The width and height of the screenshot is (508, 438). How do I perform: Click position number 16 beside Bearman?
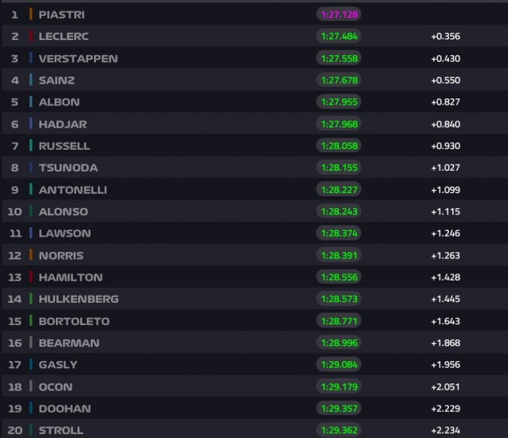pos(15,343)
